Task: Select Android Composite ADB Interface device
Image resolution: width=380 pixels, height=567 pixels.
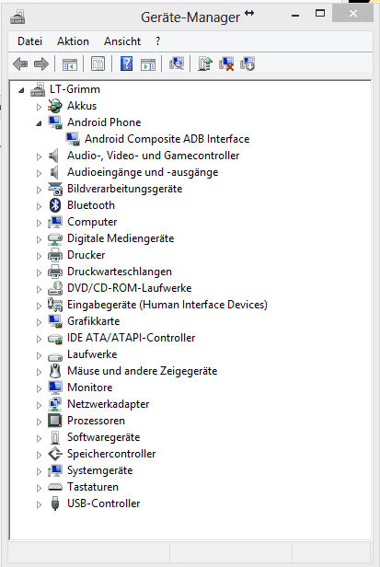Action: coord(167,139)
